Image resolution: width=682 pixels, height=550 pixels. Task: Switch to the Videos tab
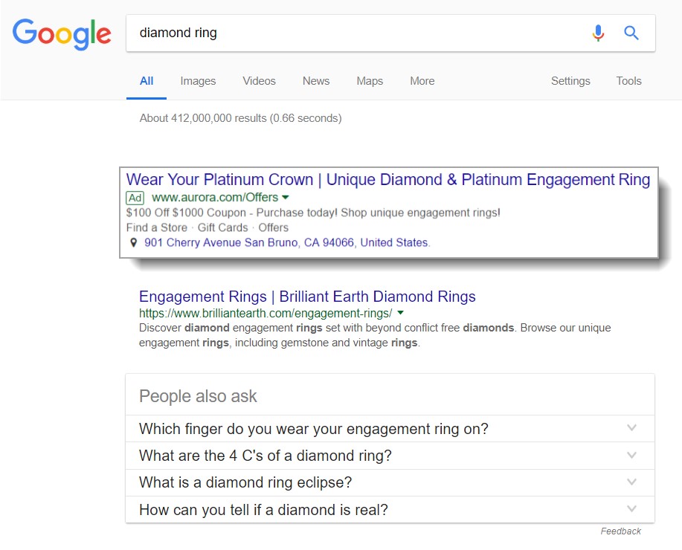[x=259, y=81]
